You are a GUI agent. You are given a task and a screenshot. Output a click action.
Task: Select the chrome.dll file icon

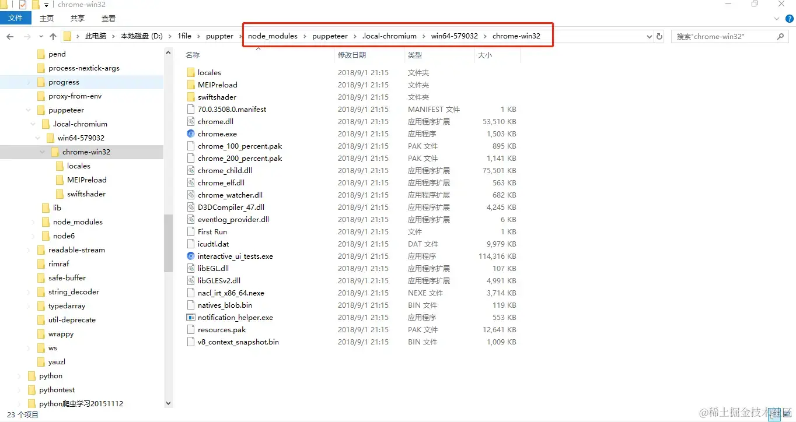click(191, 122)
